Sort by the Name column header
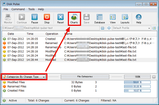 pyautogui.click(x=110, y=34)
